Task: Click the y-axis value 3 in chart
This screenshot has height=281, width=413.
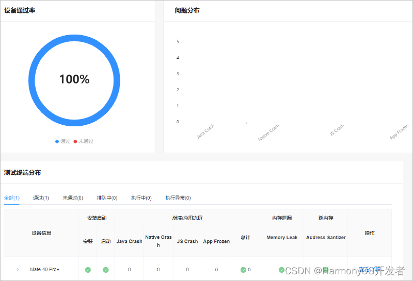Action: [178, 74]
